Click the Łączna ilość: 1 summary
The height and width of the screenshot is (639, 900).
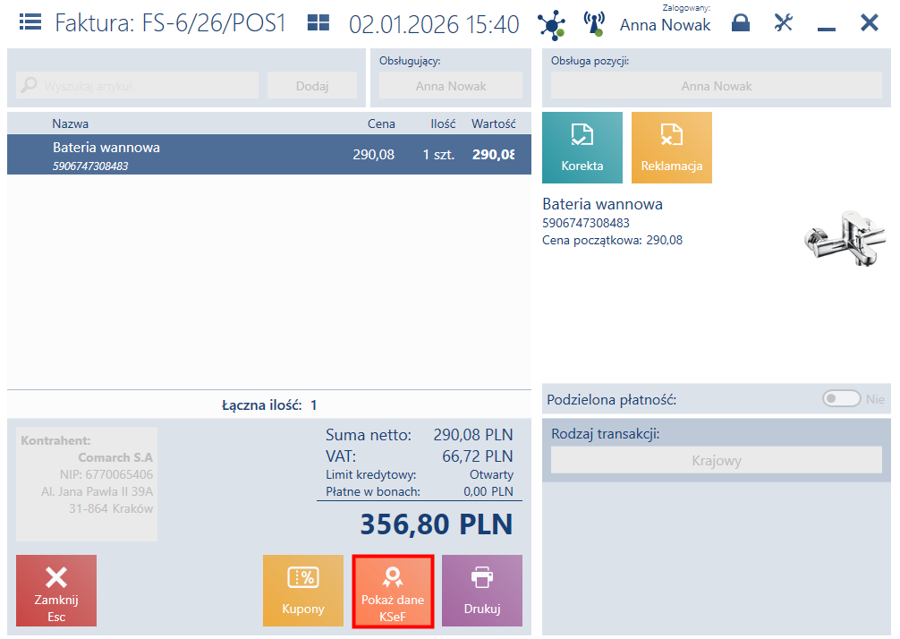[269, 405]
